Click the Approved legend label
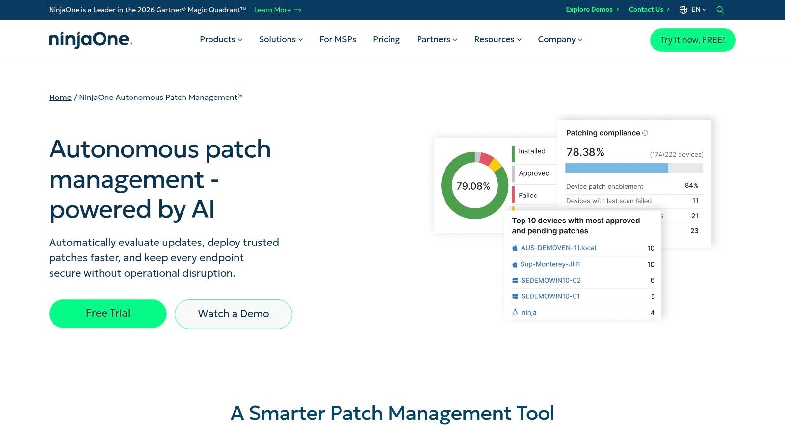 click(x=534, y=173)
